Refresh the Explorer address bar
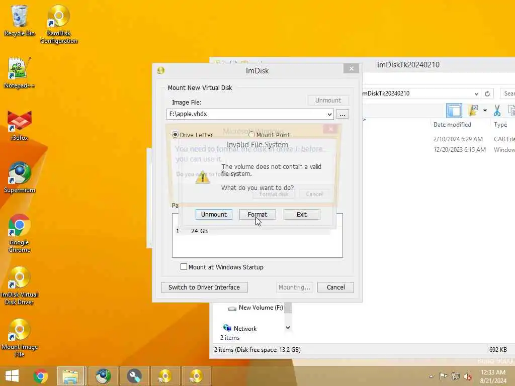Image resolution: width=515 pixels, height=386 pixels. point(487,94)
